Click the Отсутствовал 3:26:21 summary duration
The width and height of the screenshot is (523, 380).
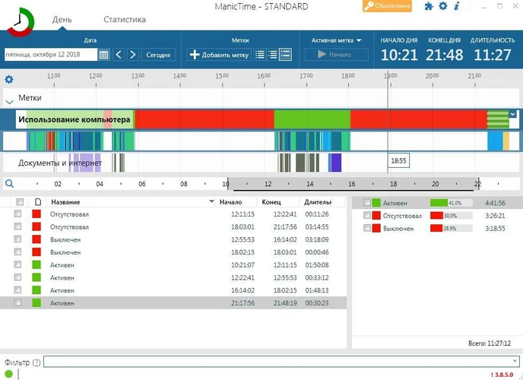click(x=495, y=216)
